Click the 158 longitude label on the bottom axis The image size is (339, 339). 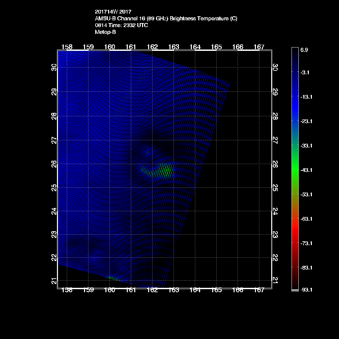click(67, 290)
